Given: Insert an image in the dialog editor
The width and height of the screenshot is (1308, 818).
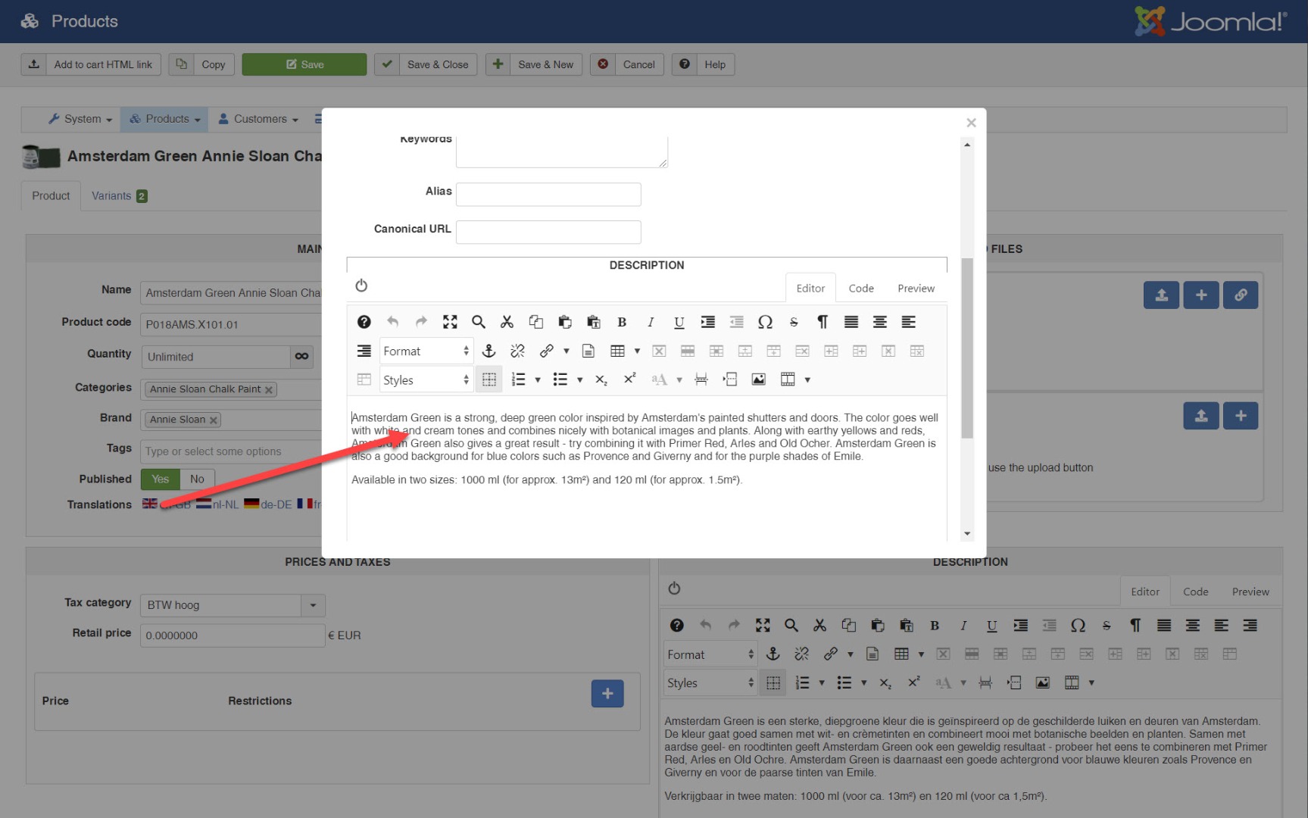Looking at the screenshot, I should (758, 379).
